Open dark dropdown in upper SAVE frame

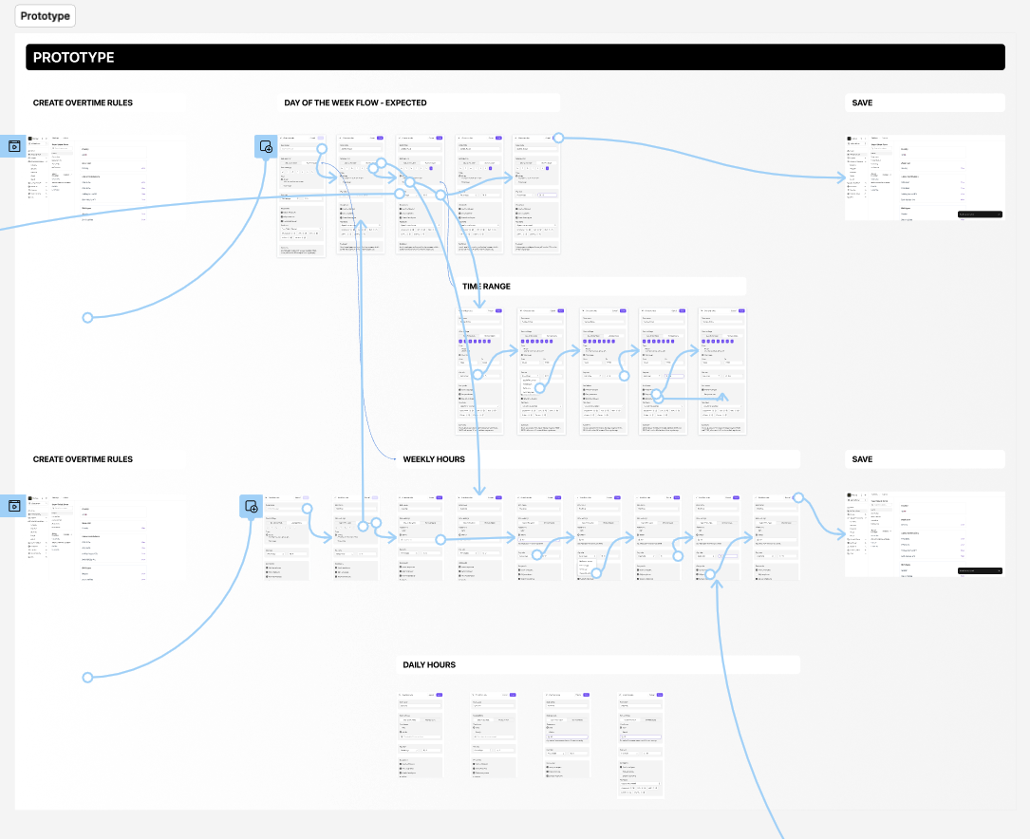tap(980, 214)
